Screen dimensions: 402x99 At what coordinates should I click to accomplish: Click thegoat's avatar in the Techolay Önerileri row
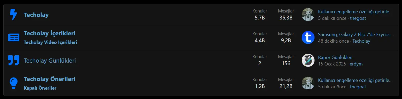[x=308, y=83]
